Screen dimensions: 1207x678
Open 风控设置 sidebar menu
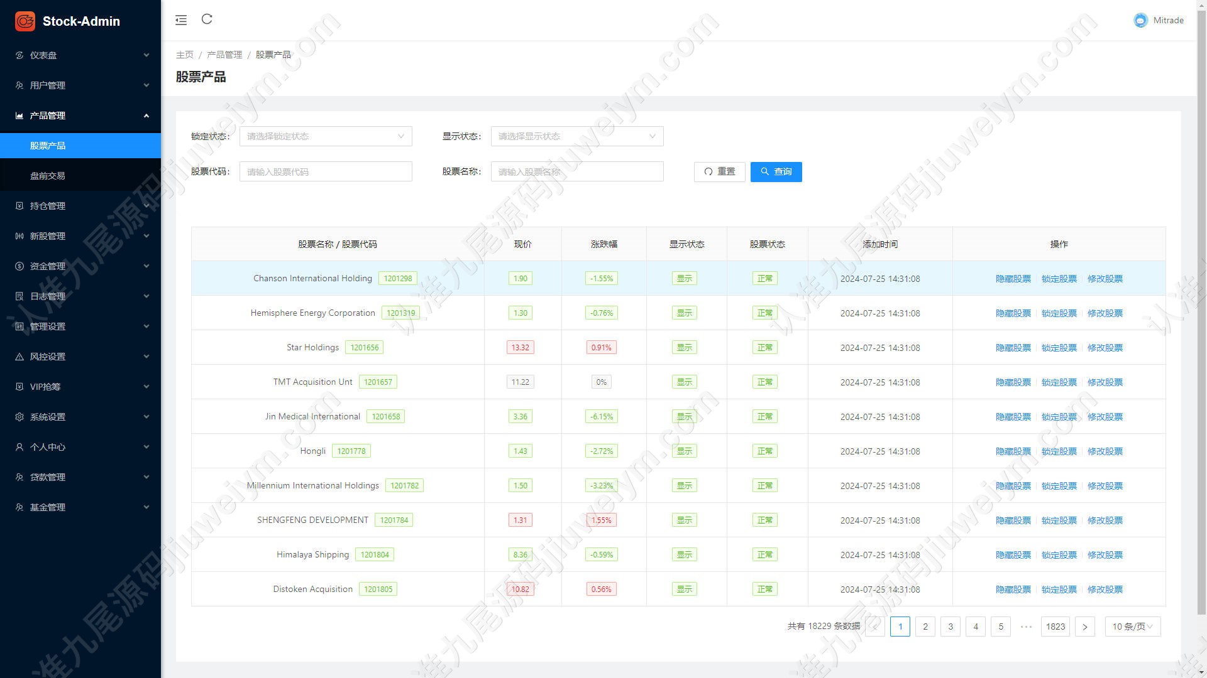[x=80, y=357]
